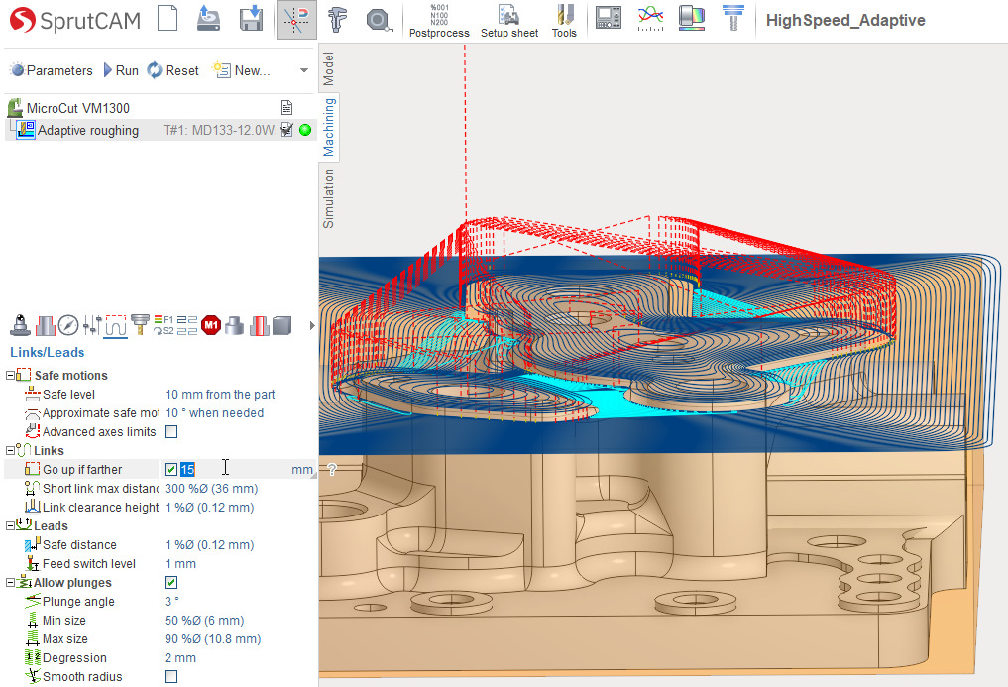1008x687 pixels.
Task: Collapse the Safe motions group
Action: pos(10,375)
